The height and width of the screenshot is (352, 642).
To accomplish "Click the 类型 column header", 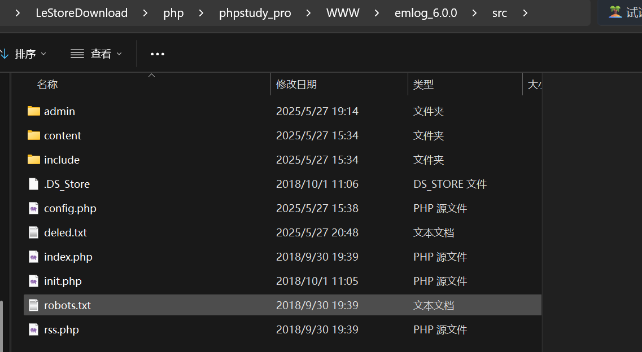I will click(x=423, y=85).
